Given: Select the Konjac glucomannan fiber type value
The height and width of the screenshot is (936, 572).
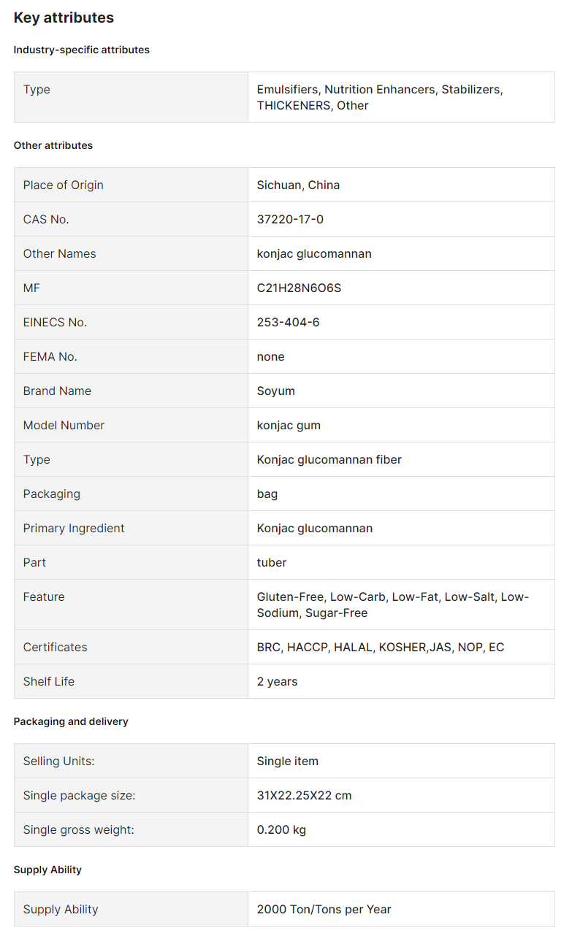Looking at the screenshot, I should (x=329, y=459).
